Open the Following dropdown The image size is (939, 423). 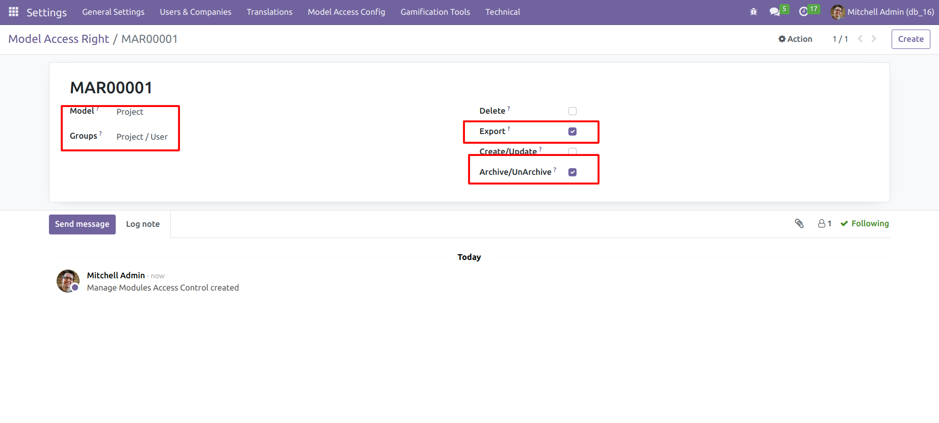(865, 223)
